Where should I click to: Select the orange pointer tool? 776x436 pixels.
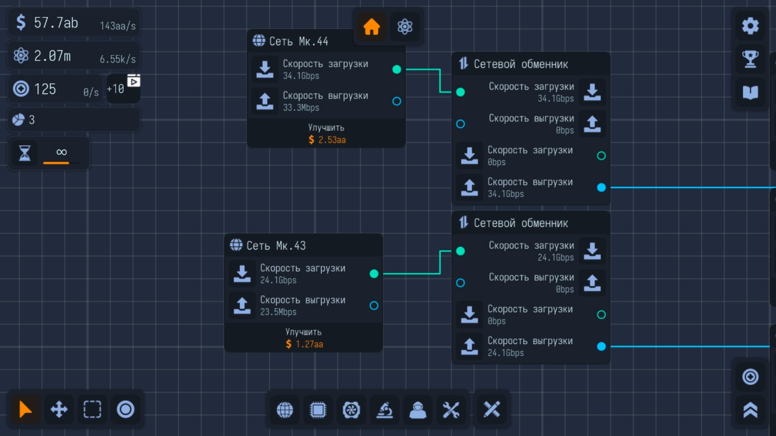(25, 409)
